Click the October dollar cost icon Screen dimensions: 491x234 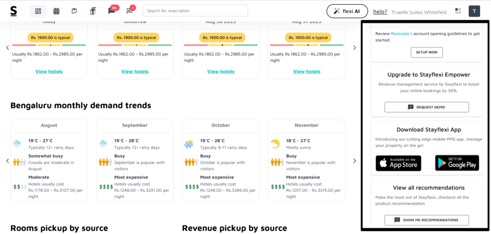tap(192, 187)
